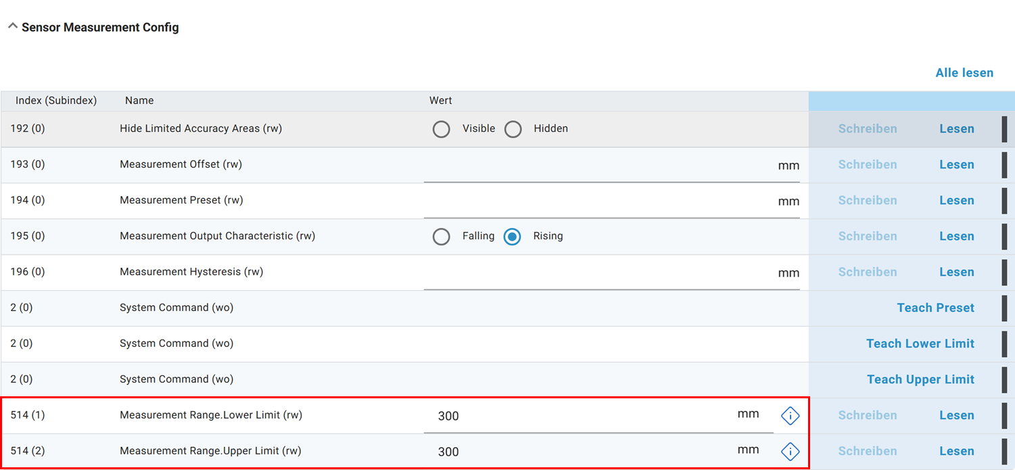Viewport: 1015px width, 470px height.
Task: Click Lesen for Hide Limited Accuracy Areas
Action: (x=956, y=129)
